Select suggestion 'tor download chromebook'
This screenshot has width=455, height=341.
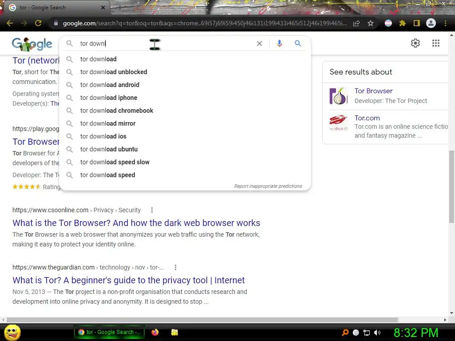(185, 111)
